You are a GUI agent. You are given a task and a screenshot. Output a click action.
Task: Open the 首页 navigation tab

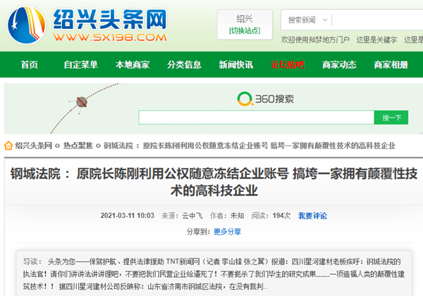point(30,65)
